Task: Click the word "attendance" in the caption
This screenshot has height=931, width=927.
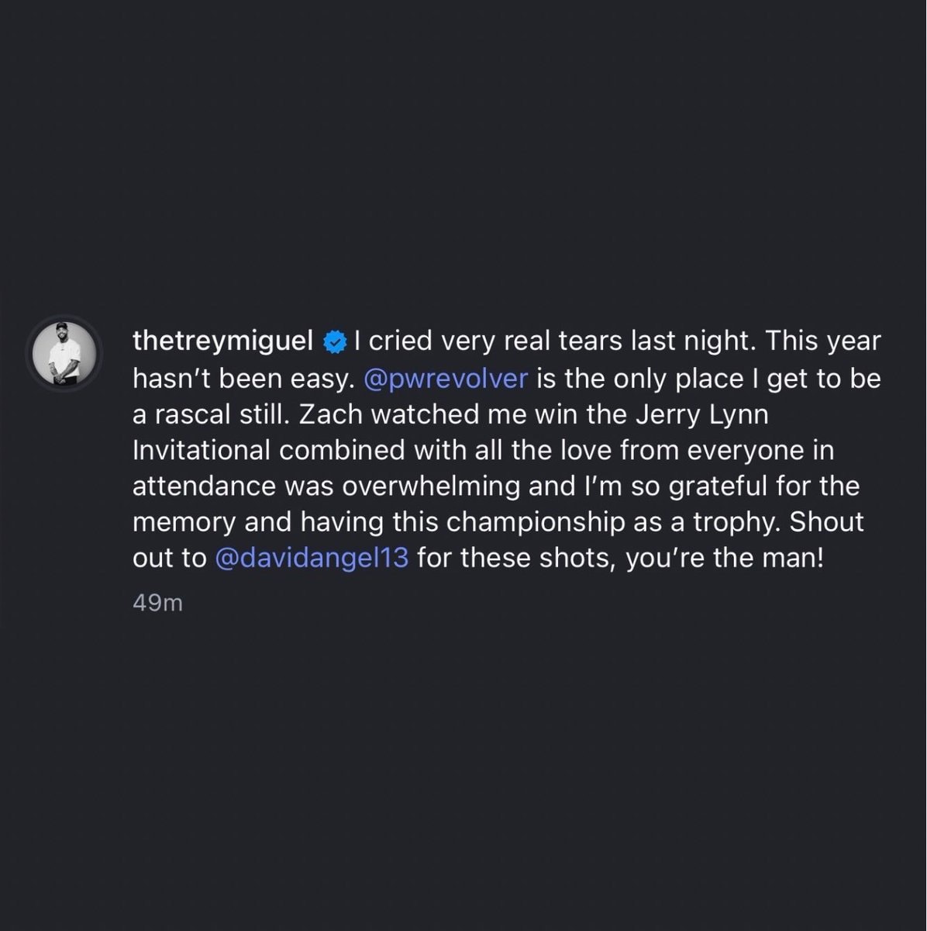Action: (x=205, y=486)
